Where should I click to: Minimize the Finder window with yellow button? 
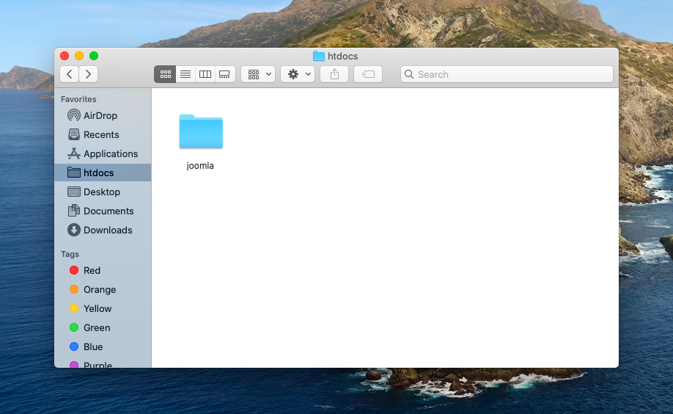click(x=79, y=56)
